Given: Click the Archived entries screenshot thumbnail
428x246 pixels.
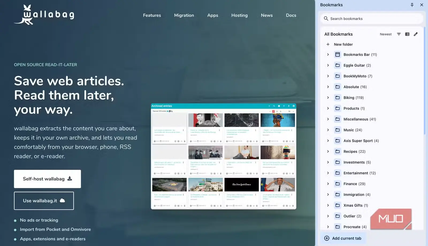Looking at the screenshot, I should point(223,156).
